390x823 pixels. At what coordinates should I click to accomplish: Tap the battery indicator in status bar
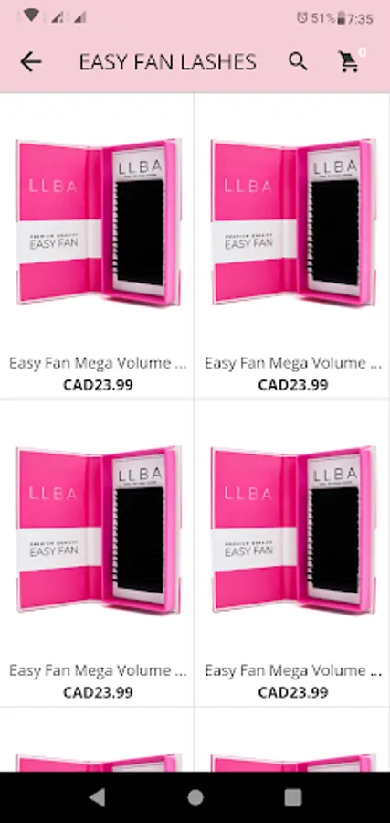[x=342, y=18]
